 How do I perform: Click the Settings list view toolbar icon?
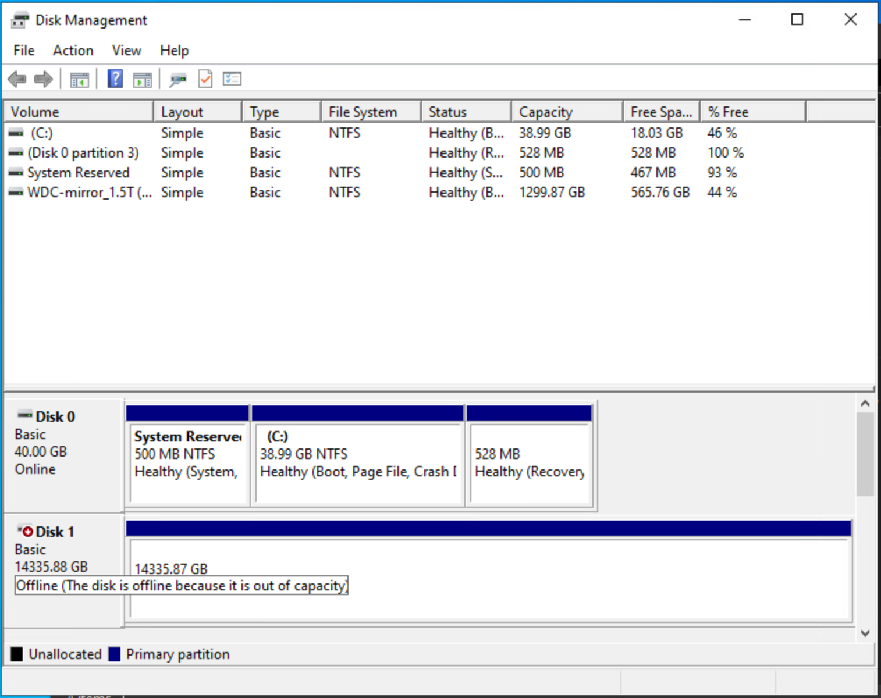tap(232, 79)
